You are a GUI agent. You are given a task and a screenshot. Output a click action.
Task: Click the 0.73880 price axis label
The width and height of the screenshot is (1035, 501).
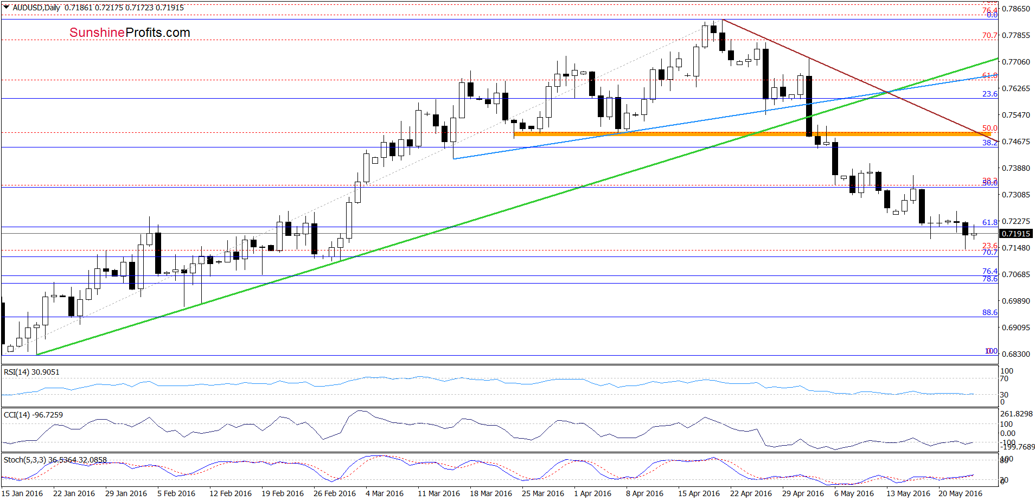(1016, 168)
